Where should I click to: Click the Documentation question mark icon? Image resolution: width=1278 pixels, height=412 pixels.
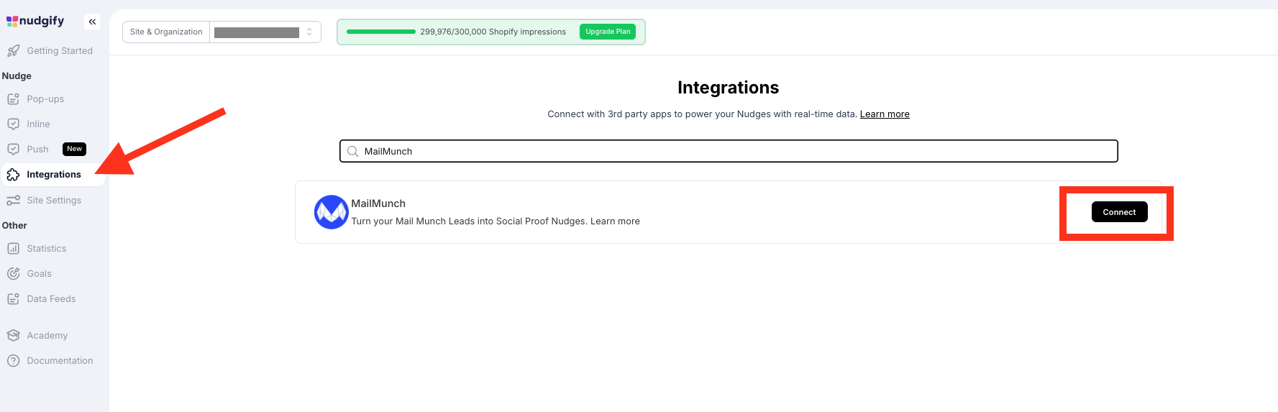(x=13, y=361)
